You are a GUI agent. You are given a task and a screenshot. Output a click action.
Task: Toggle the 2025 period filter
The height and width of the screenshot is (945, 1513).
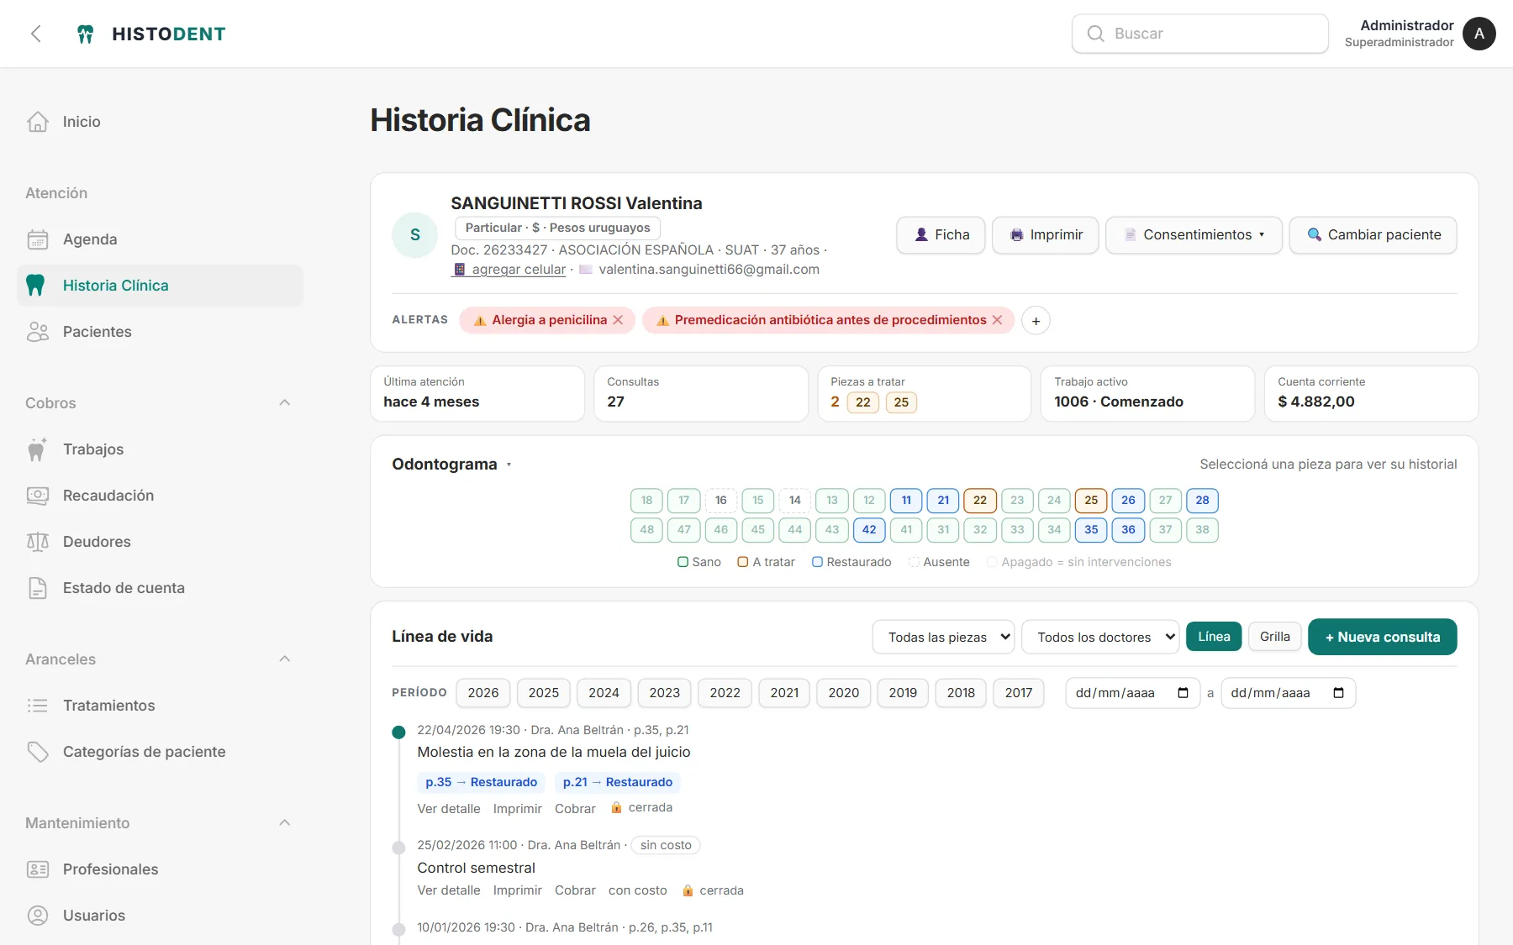[544, 693]
